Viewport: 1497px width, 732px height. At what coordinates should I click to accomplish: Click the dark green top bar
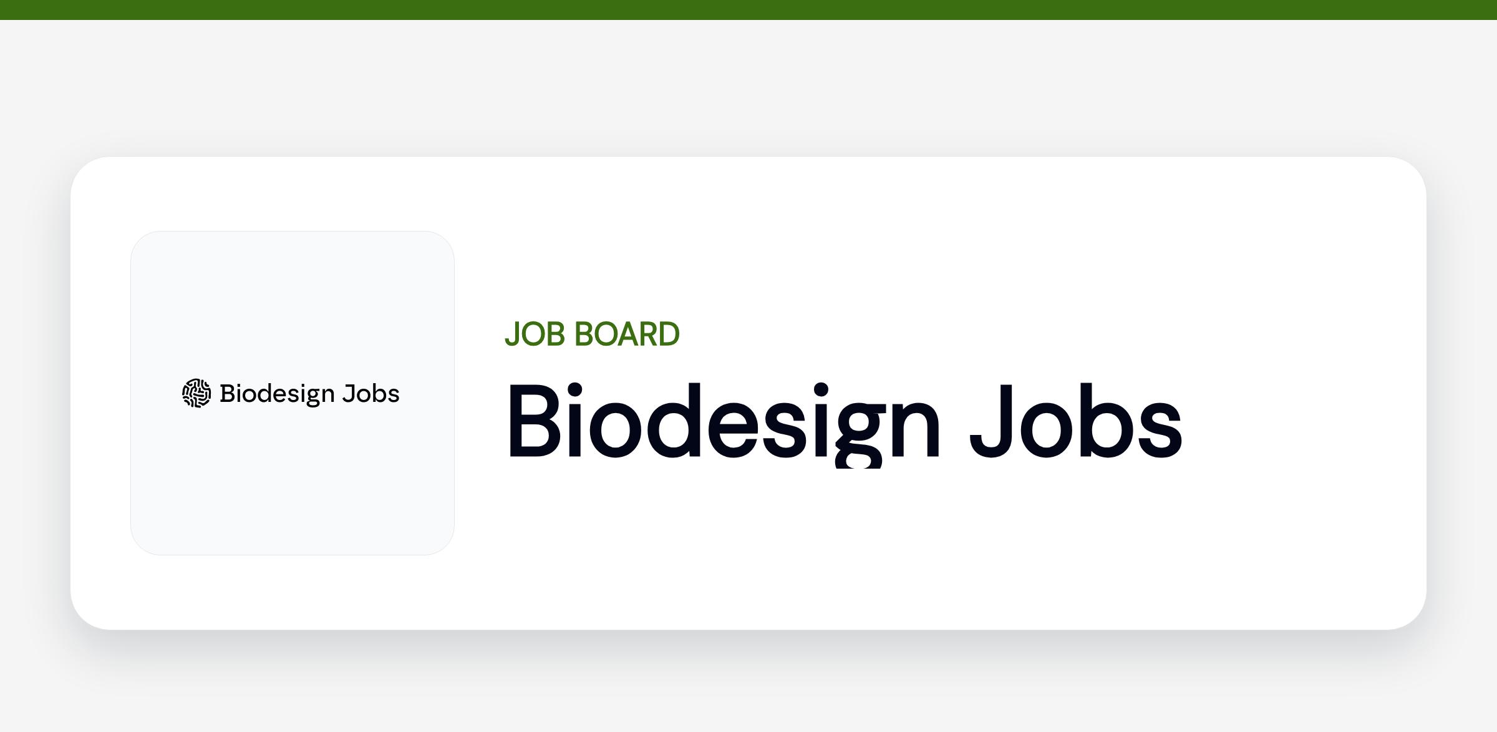pyautogui.click(x=748, y=10)
